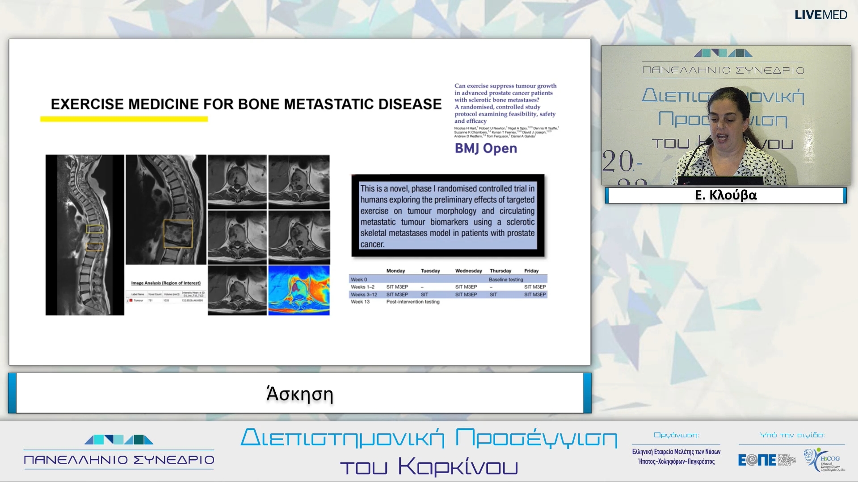Click the Άσκηση title bar
858x482 pixels.
tap(299, 394)
